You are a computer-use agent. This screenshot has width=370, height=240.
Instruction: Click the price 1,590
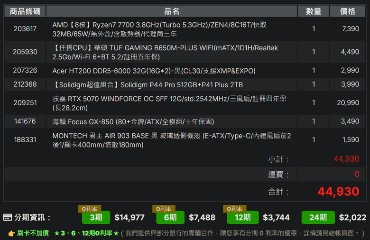[x=351, y=140]
